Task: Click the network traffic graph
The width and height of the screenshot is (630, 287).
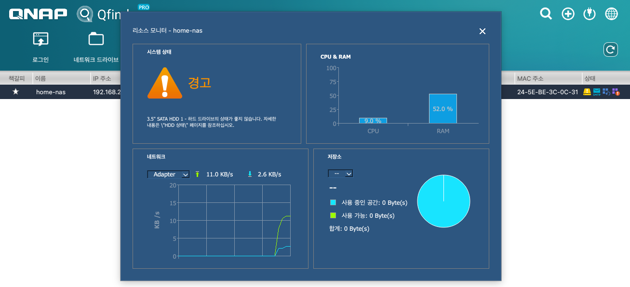Action: coord(234,221)
